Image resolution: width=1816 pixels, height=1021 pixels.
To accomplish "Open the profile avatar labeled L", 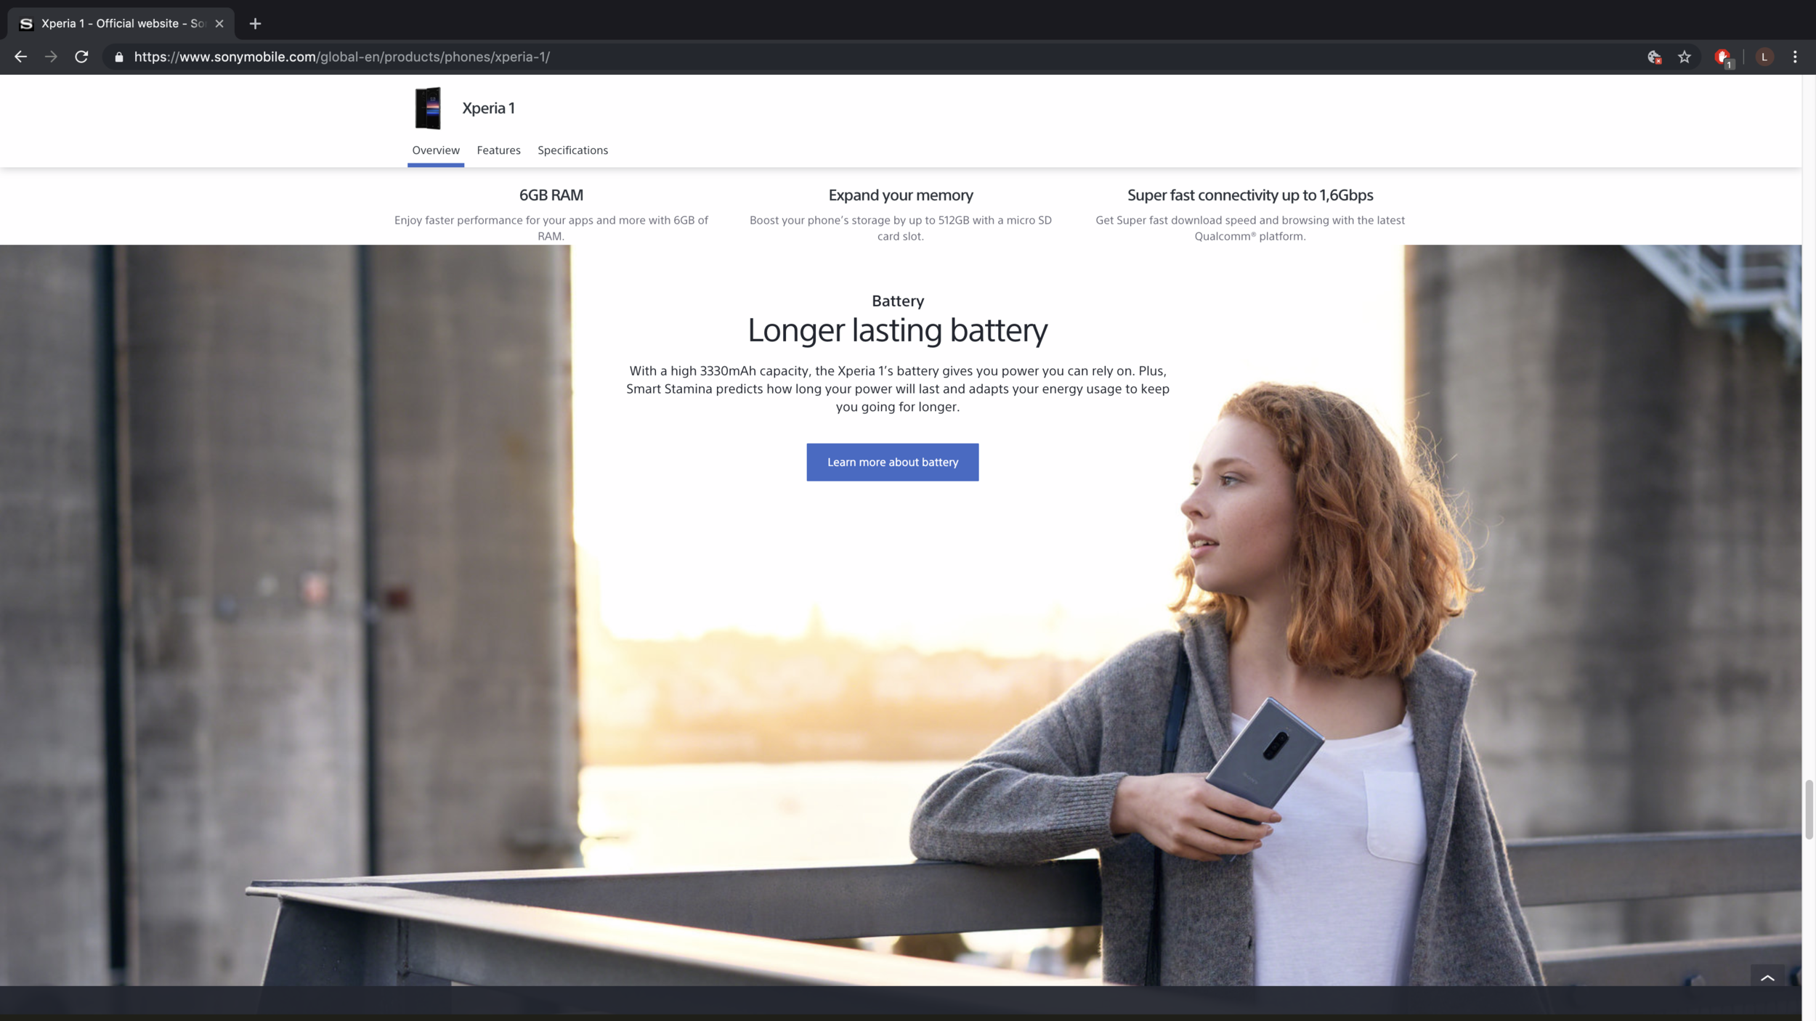I will click(1764, 57).
